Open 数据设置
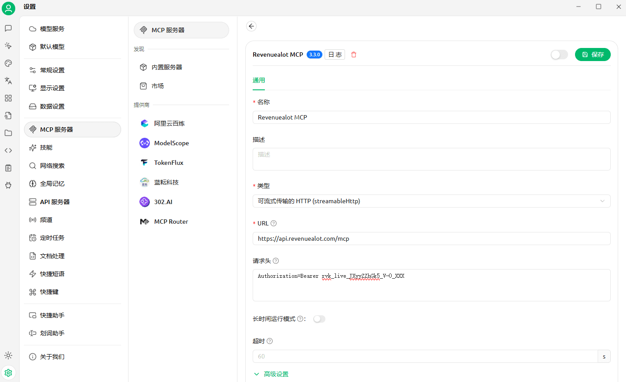Image resolution: width=626 pixels, height=382 pixels. (x=72, y=106)
